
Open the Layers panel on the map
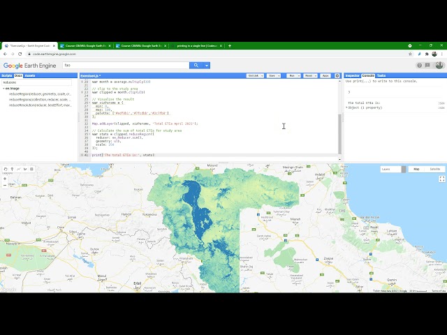pyautogui.click(x=393, y=169)
